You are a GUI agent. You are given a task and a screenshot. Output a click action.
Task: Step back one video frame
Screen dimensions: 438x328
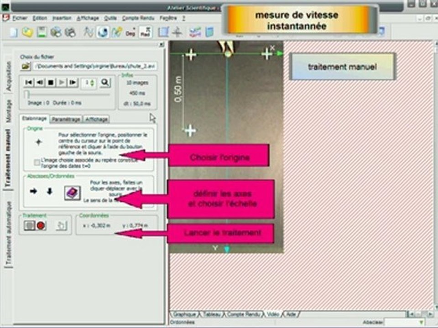click(39, 82)
